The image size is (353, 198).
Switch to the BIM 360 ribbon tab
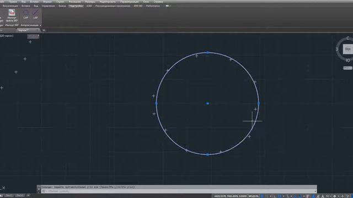(x=138, y=6)
